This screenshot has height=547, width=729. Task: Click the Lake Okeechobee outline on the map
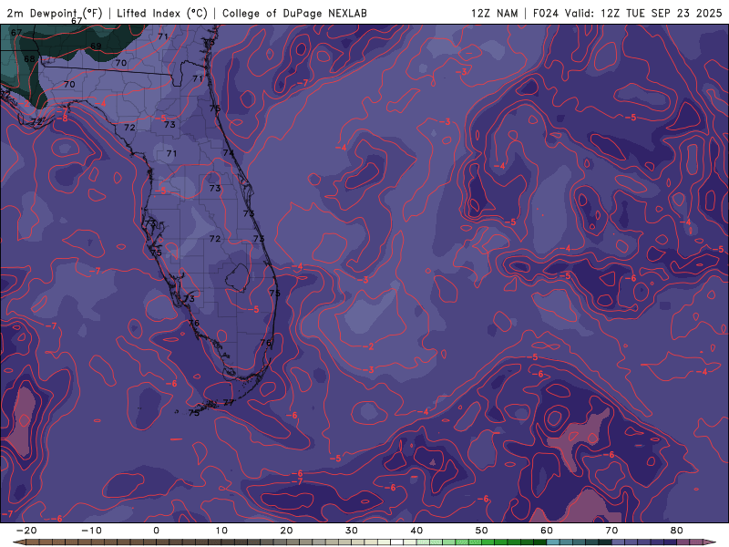238,278
